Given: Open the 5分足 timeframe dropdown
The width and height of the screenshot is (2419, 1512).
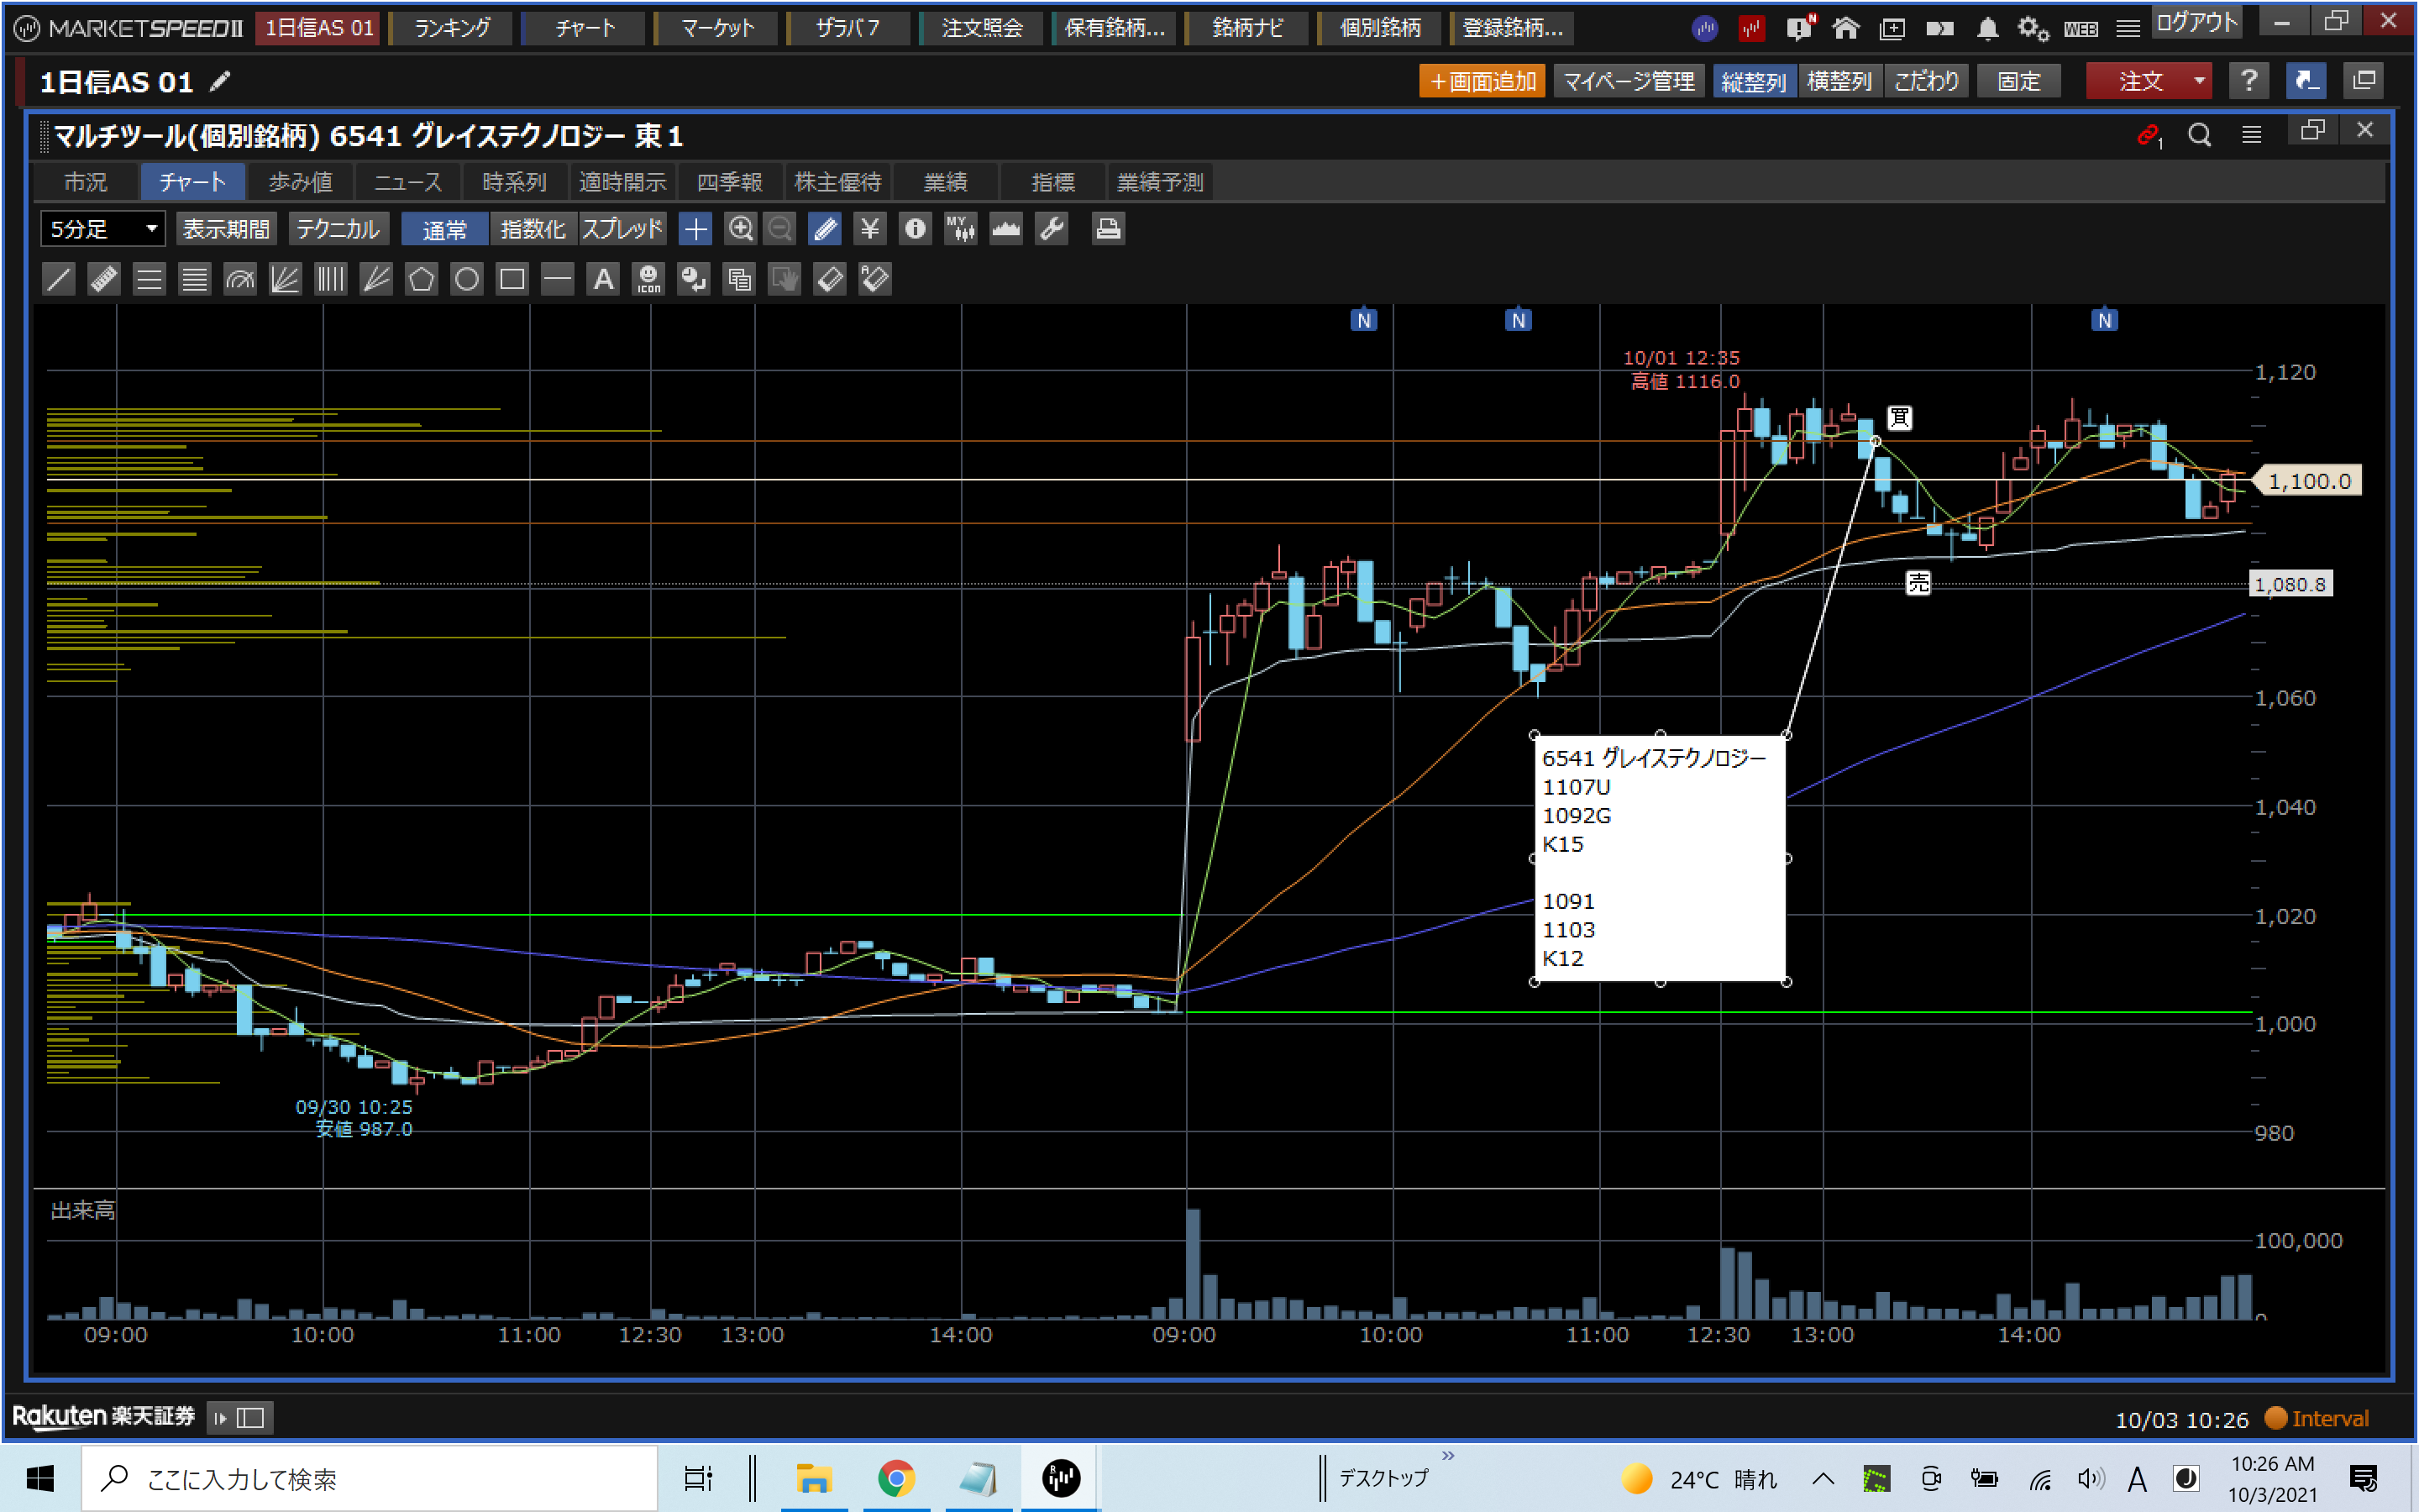Looking at the screenshot, I should [103, 229].
